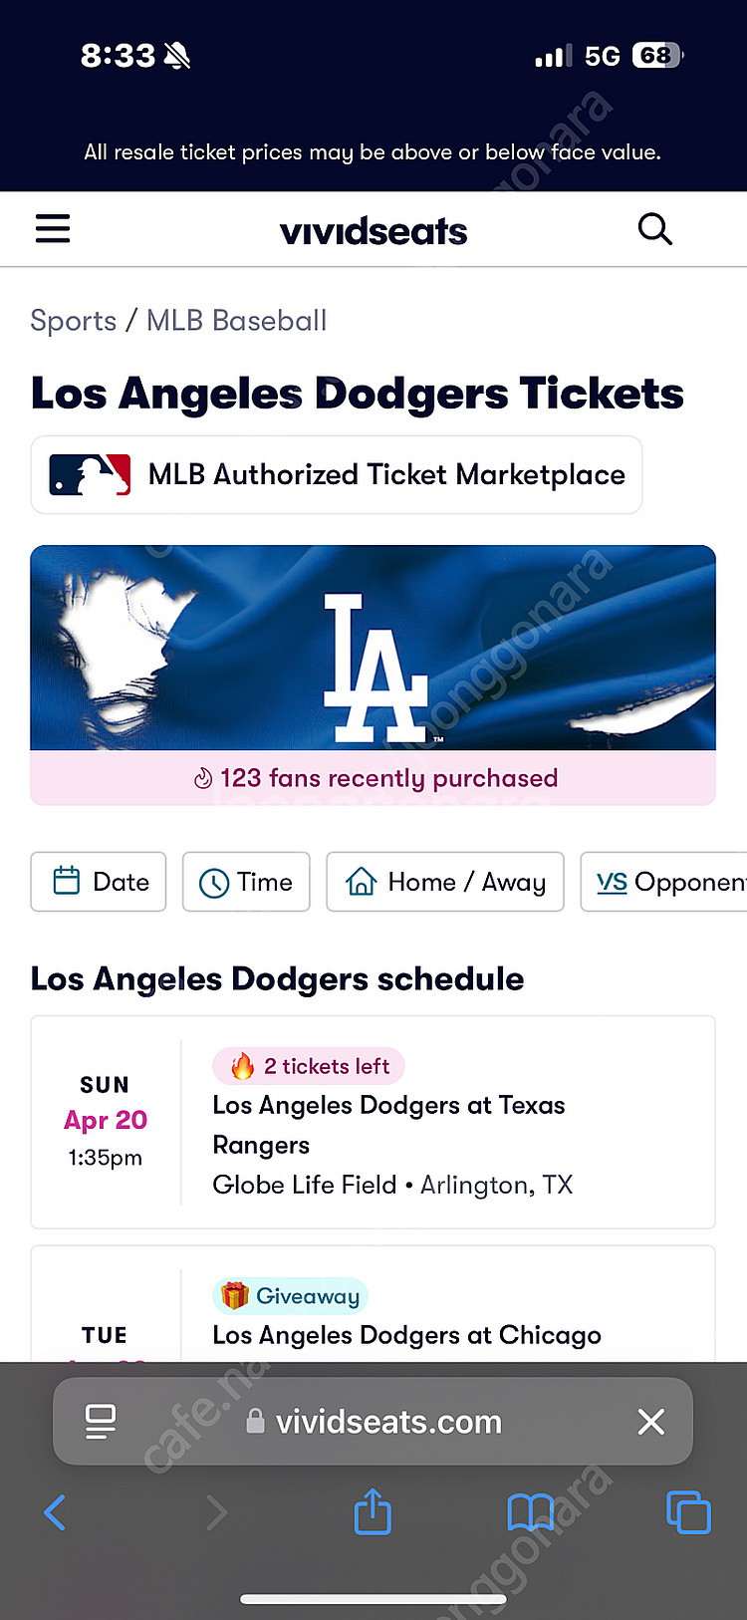Open the Date filter

(x=99, y=882)
